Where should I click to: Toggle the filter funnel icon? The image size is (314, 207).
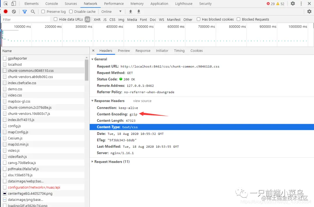pos(25,12)
